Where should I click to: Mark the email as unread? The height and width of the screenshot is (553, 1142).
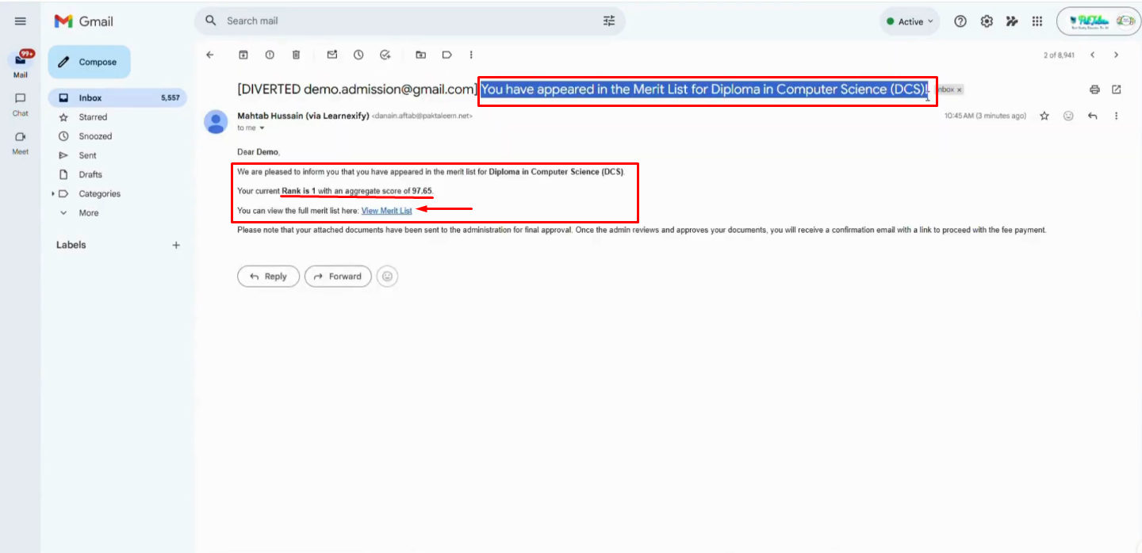pyautogui.click(x=332, y=55)
